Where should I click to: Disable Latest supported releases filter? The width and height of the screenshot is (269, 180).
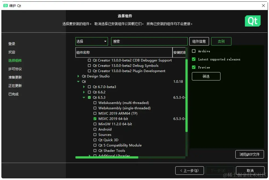click(x=194, y=59)
